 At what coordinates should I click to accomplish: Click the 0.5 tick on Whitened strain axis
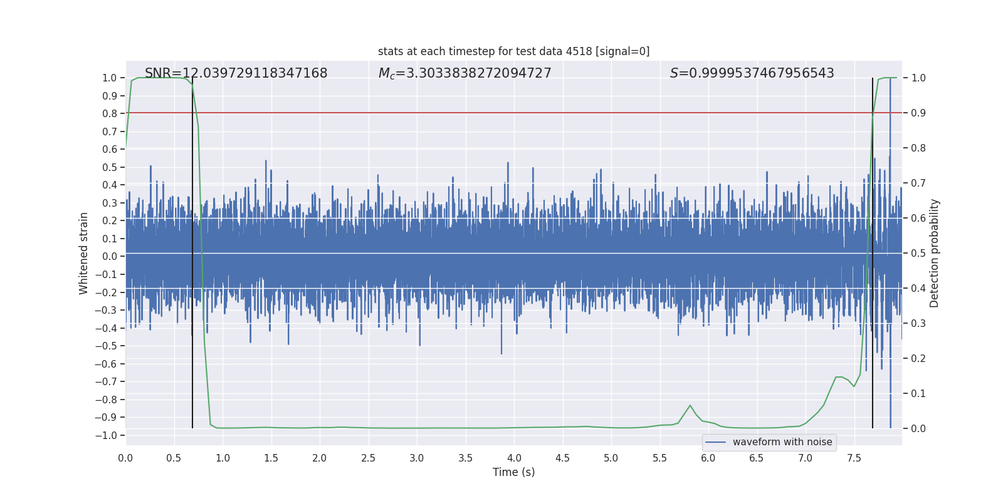[x=110, y=167]
